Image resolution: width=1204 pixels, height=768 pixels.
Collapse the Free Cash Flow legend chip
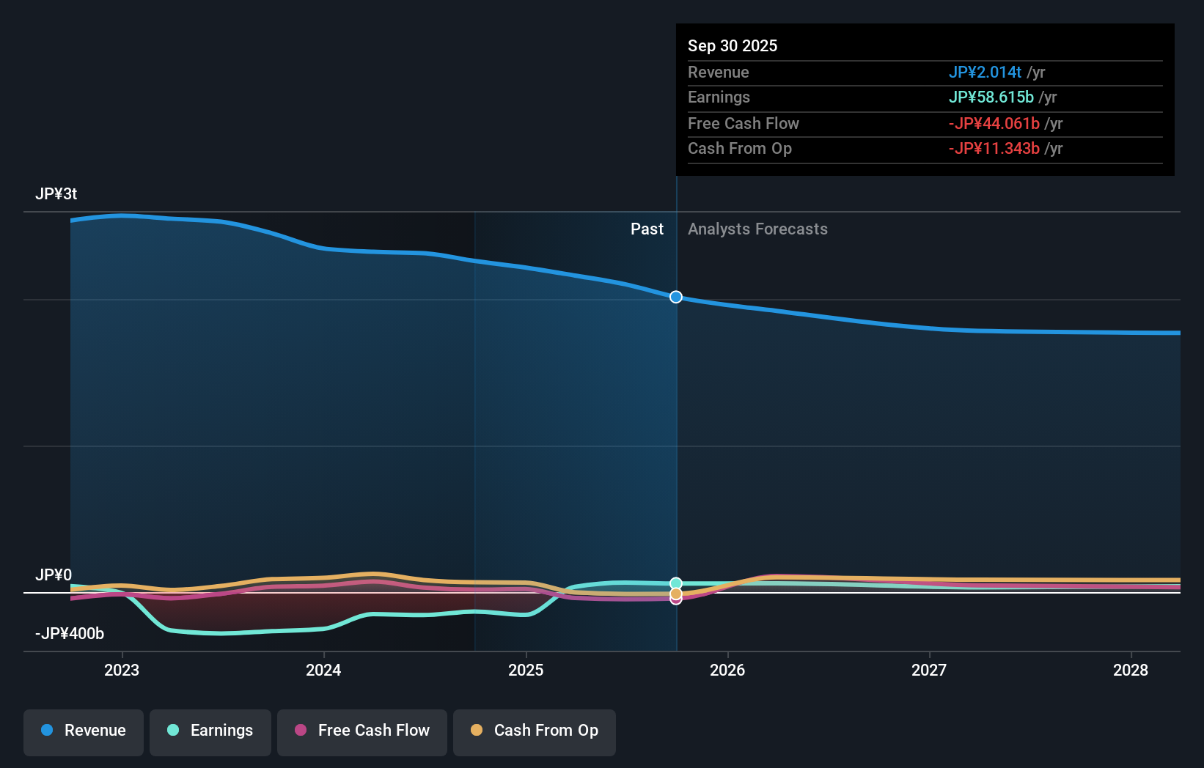[x=361, y=732]
